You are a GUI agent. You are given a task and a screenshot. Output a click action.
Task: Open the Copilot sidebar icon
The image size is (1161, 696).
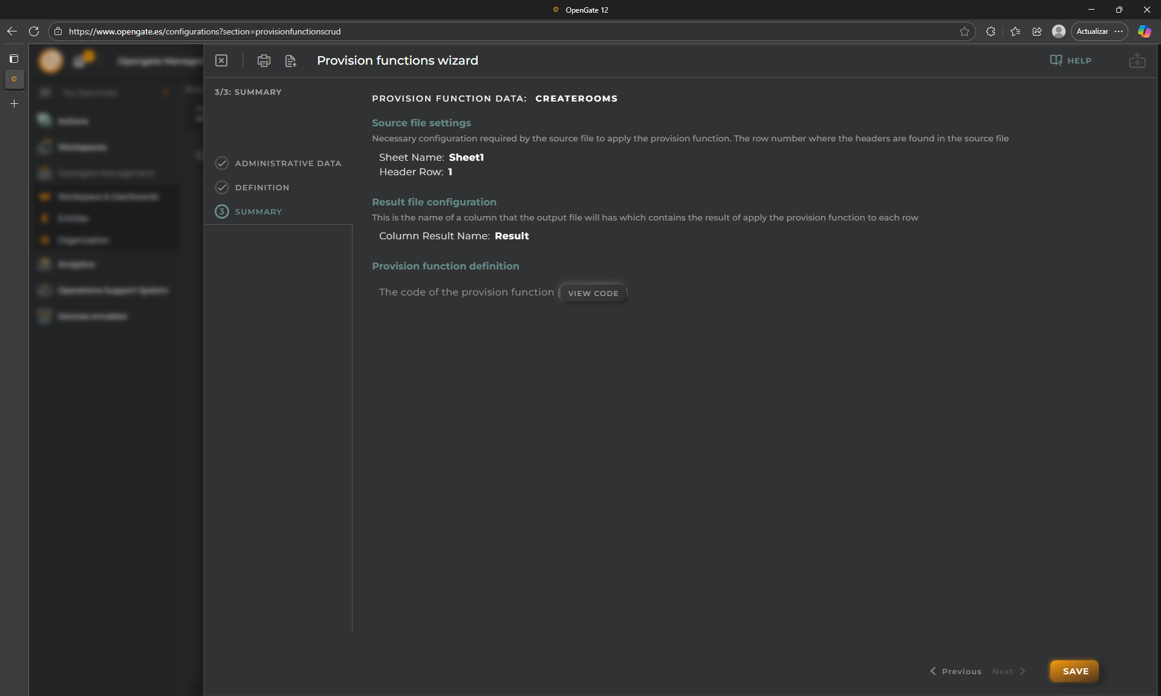(x=1144, y=31)
